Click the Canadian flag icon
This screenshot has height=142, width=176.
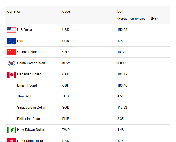[12, 74]
